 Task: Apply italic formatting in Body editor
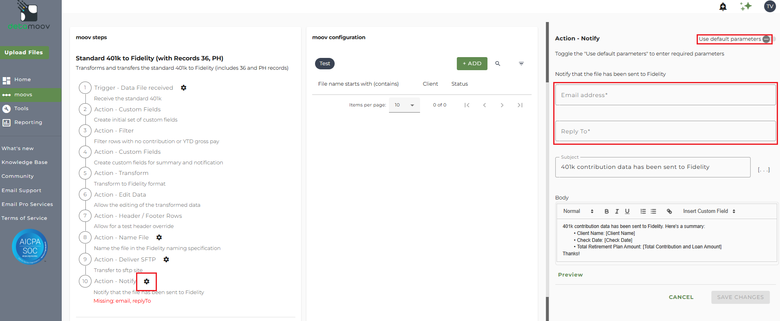pos(617,211)
